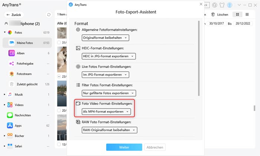Open the Alben album icon
Screen dimensions: 260x156
12,53
